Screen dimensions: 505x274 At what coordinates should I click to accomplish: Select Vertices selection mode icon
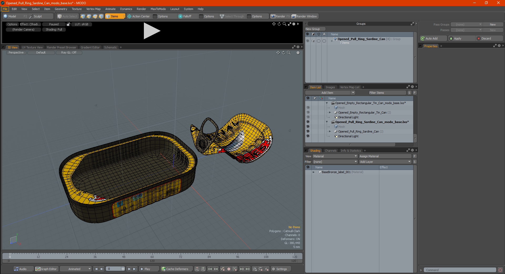(83, 16)
